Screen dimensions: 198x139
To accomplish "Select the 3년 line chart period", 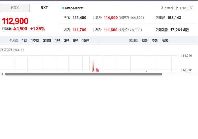I will pyautogui.click(x=66, y=41).
